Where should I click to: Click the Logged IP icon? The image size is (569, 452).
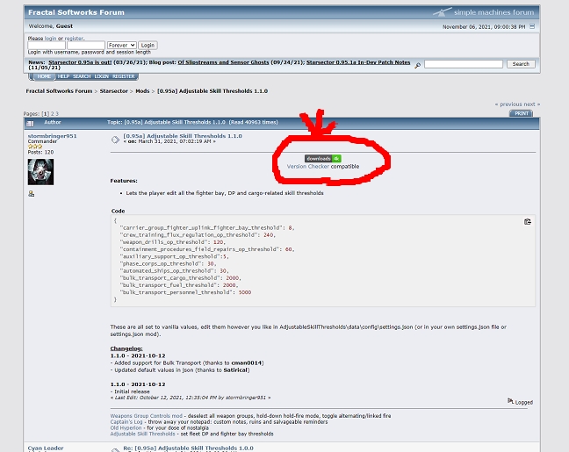[x=511, y=402]
